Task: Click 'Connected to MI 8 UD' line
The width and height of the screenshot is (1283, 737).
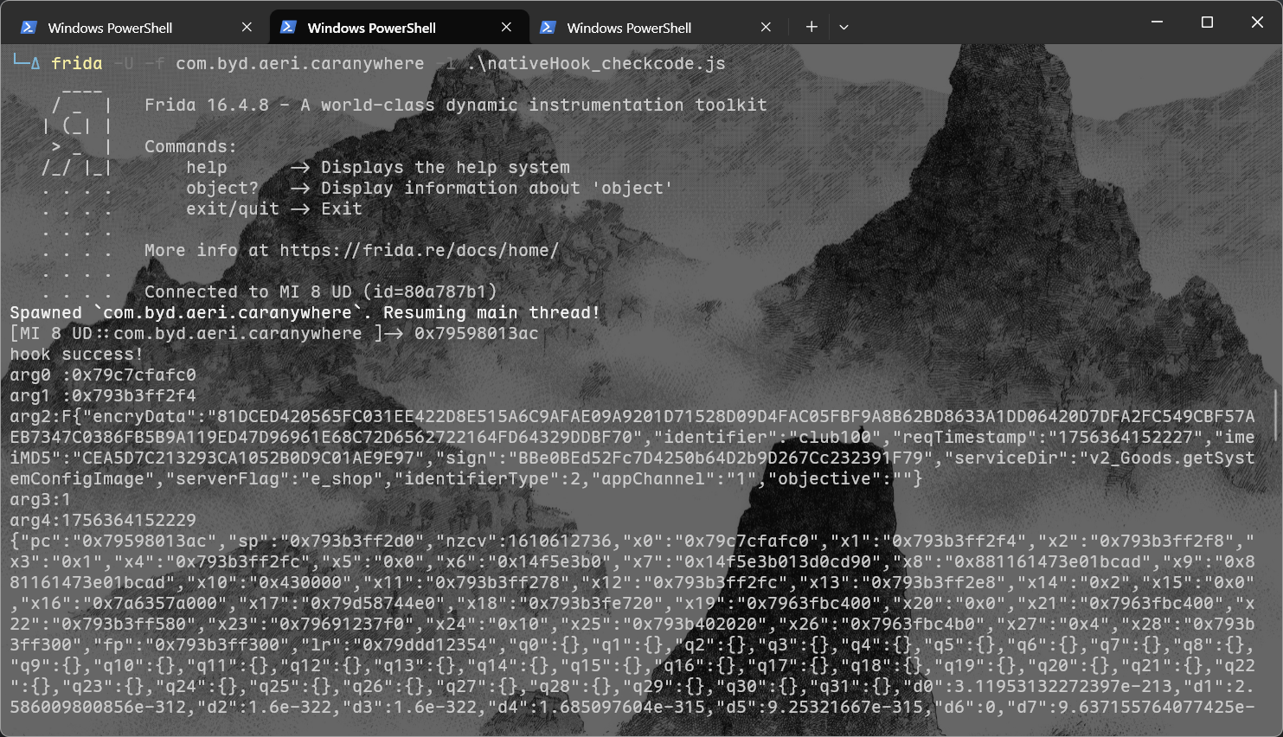Action: [x=321, y=292]
